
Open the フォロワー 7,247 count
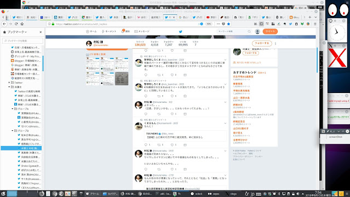[168, 43]
